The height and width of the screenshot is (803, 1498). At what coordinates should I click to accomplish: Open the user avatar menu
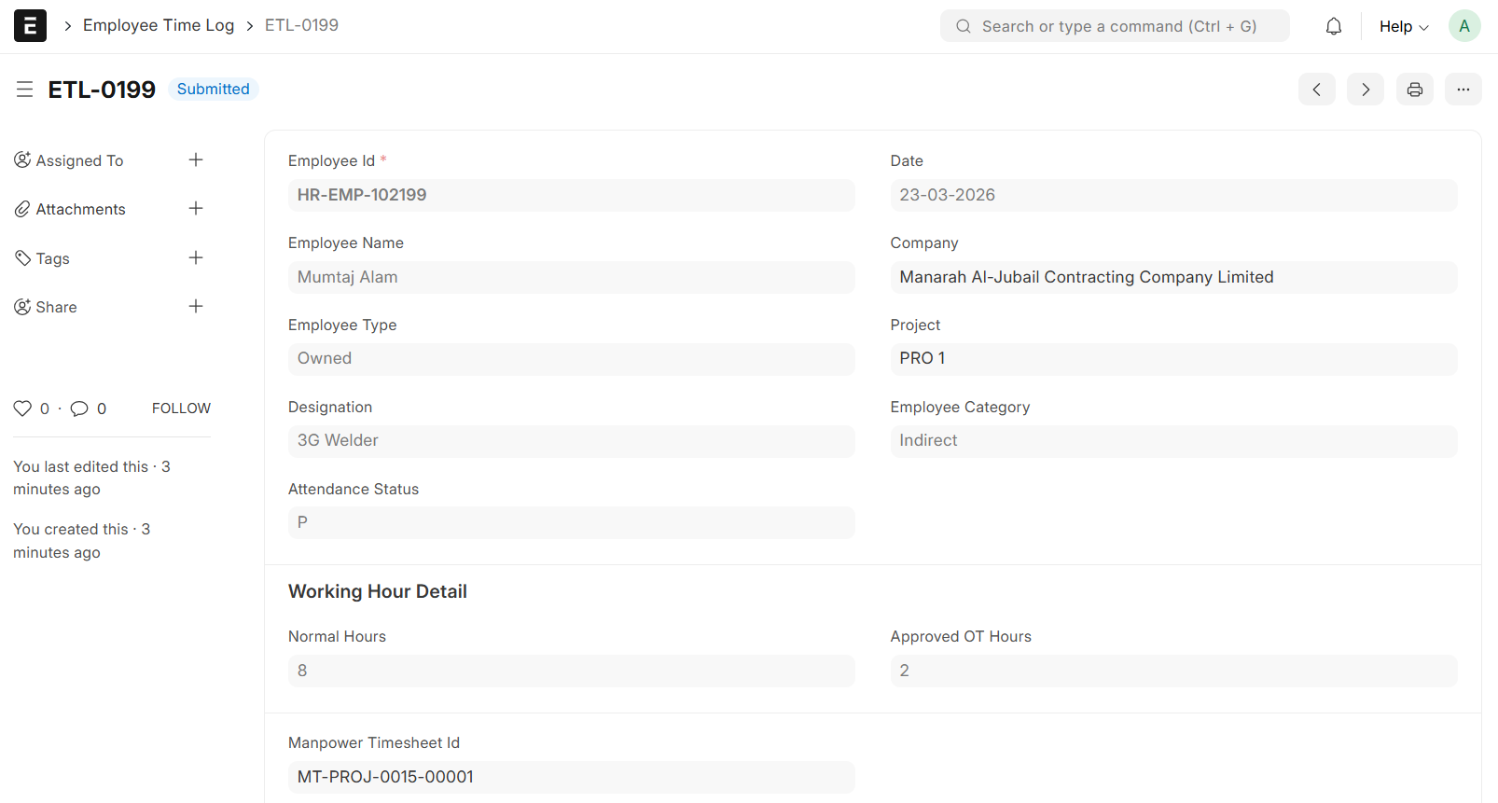pos(1463,26)
